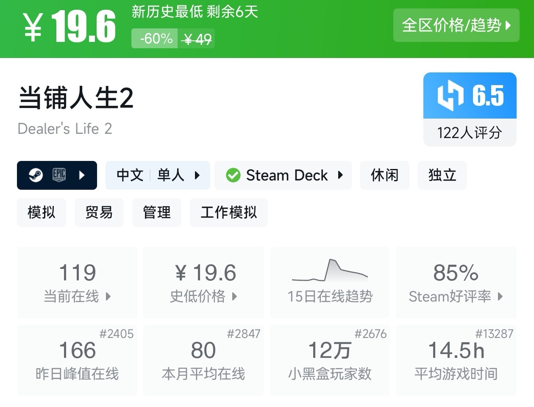Expand the platform selector arrow
The image size is (534, 407).
82,175
